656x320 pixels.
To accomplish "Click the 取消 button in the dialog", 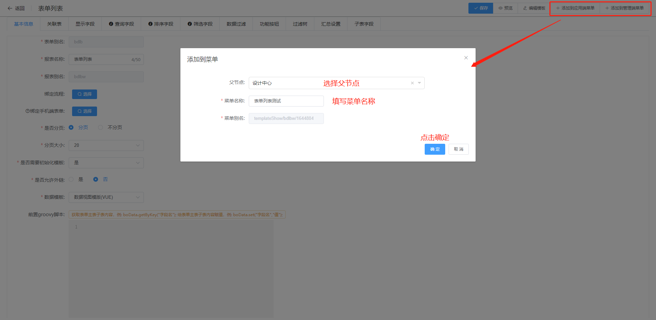I will pos(458,149).
